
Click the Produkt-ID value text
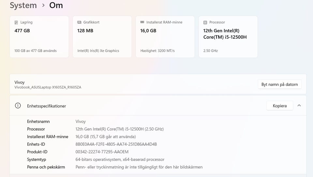(102, 152)
